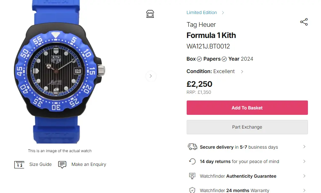321x193 pixels.
Task: Click the share icon
Action: click(304, 22)
